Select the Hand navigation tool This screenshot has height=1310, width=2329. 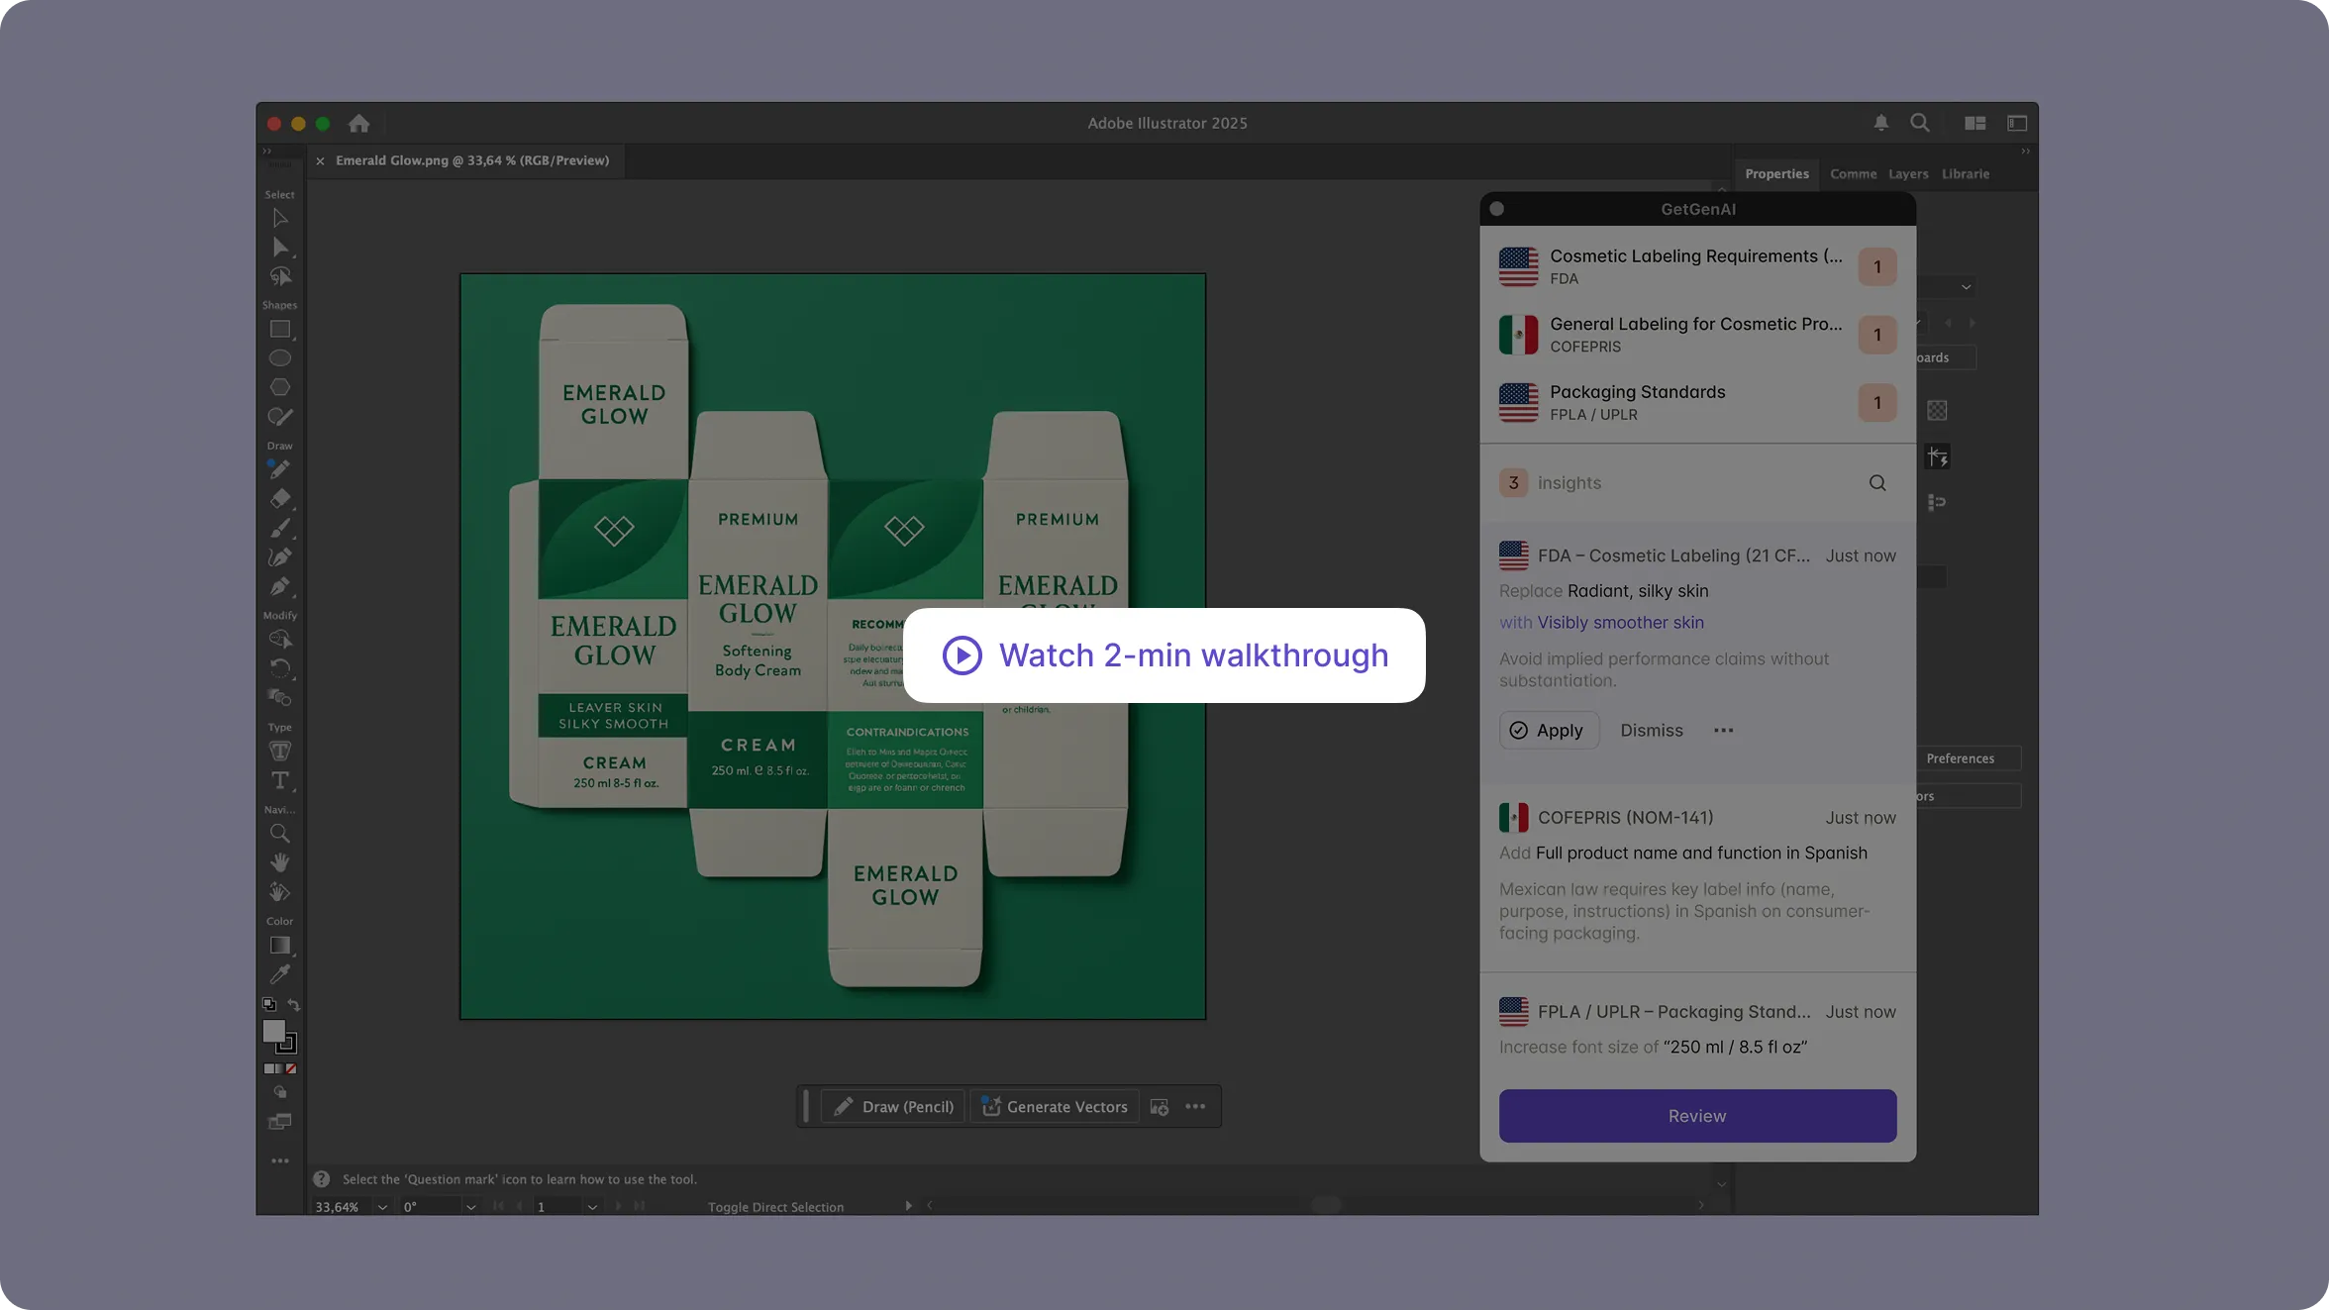[280, 862]
